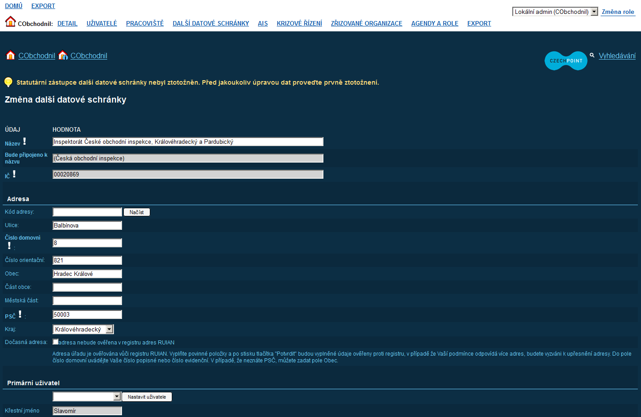The height and width of the screenshot is (417, 641).
Task: Click the Název input field
Action: click(188, 142)
